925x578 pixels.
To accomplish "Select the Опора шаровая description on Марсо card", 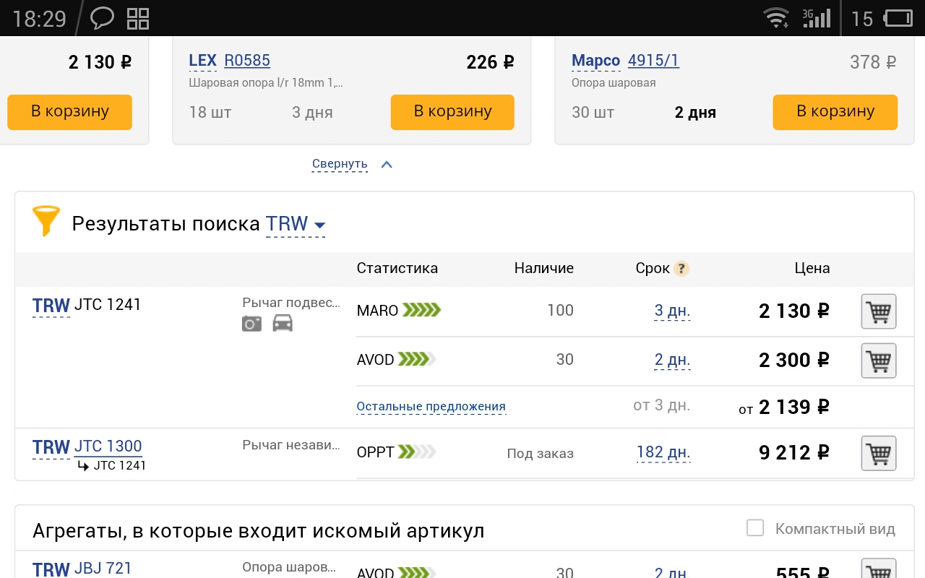I will click(x=614, y=82).
